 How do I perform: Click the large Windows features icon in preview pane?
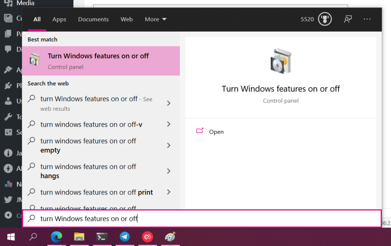click(281, 61)
